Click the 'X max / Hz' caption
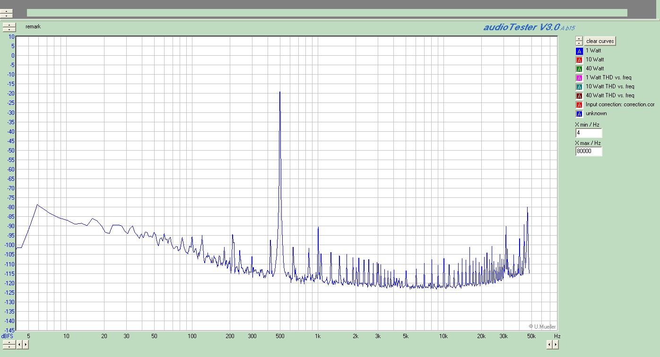Screen dimensions: 660x357 tap(588, 143)
